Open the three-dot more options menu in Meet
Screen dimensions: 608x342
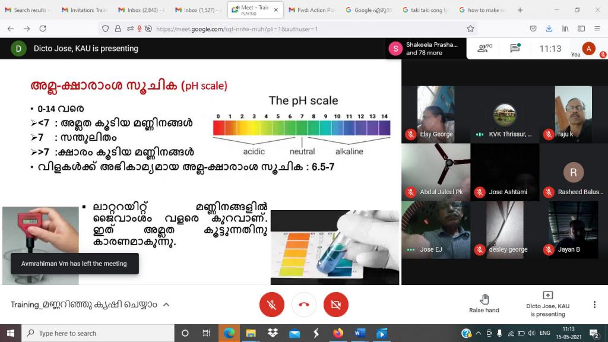coord(594,305)
